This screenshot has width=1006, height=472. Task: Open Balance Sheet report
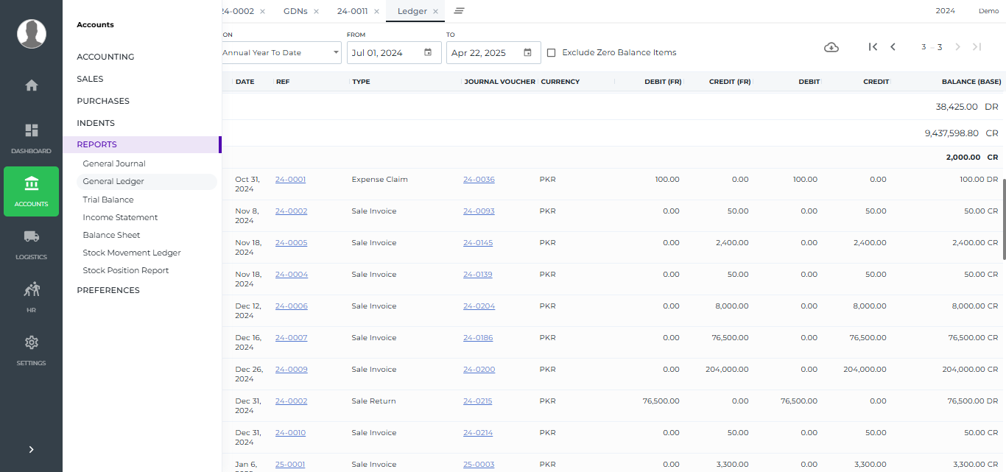[111, 235]
